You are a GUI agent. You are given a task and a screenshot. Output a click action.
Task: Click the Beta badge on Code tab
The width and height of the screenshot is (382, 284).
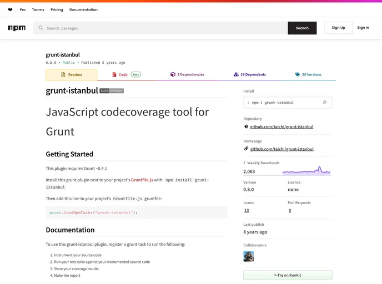pyautogui.click(x=136, y=74)
